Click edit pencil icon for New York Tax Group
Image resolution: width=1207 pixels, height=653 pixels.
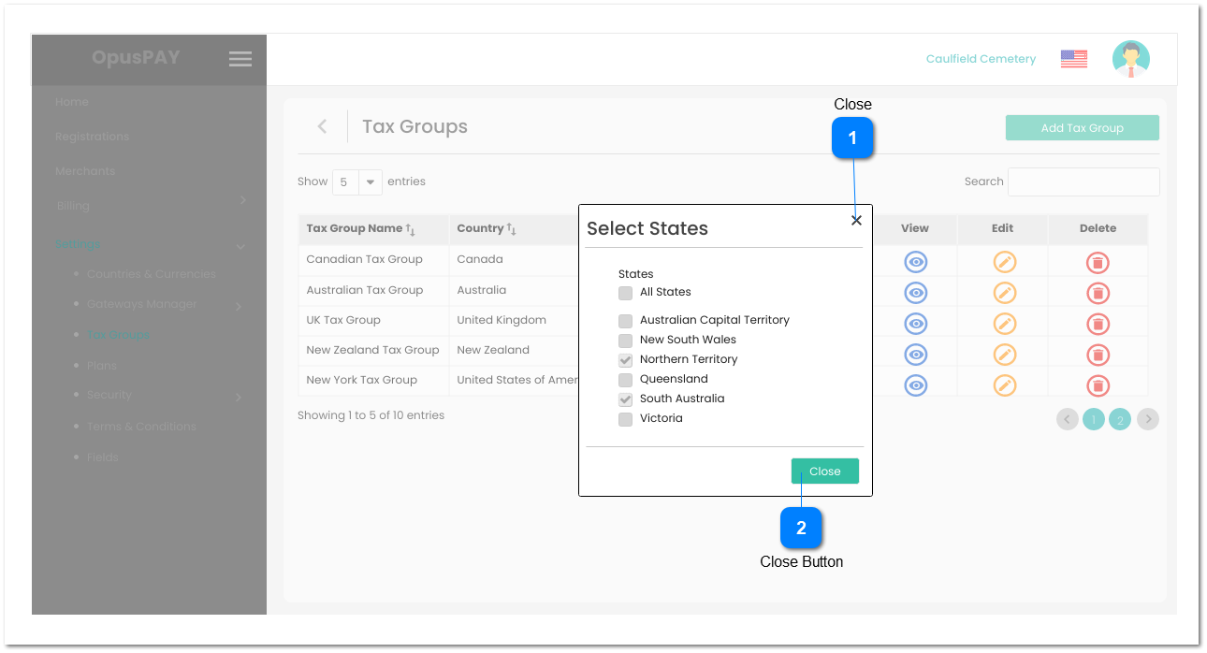tap(1004, 385)
